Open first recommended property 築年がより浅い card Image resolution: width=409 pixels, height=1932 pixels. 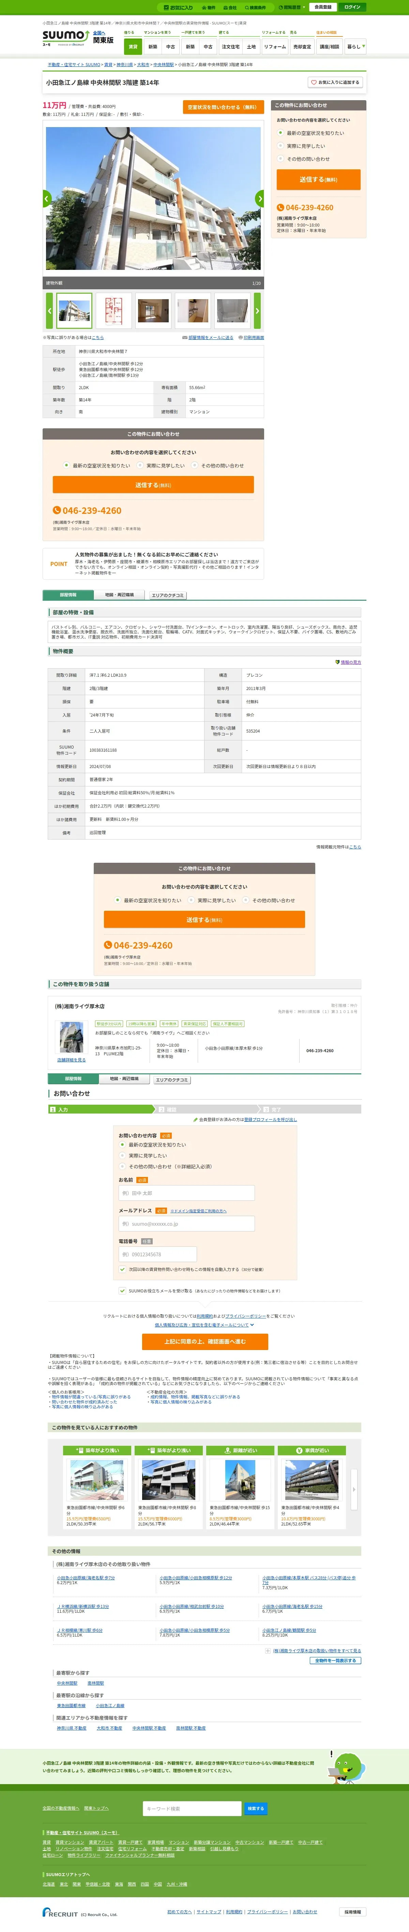click(97, 1488)
